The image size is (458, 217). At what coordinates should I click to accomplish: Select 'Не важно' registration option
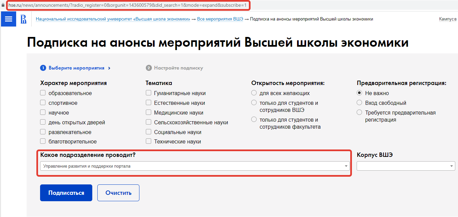click(x=359, y=93)
